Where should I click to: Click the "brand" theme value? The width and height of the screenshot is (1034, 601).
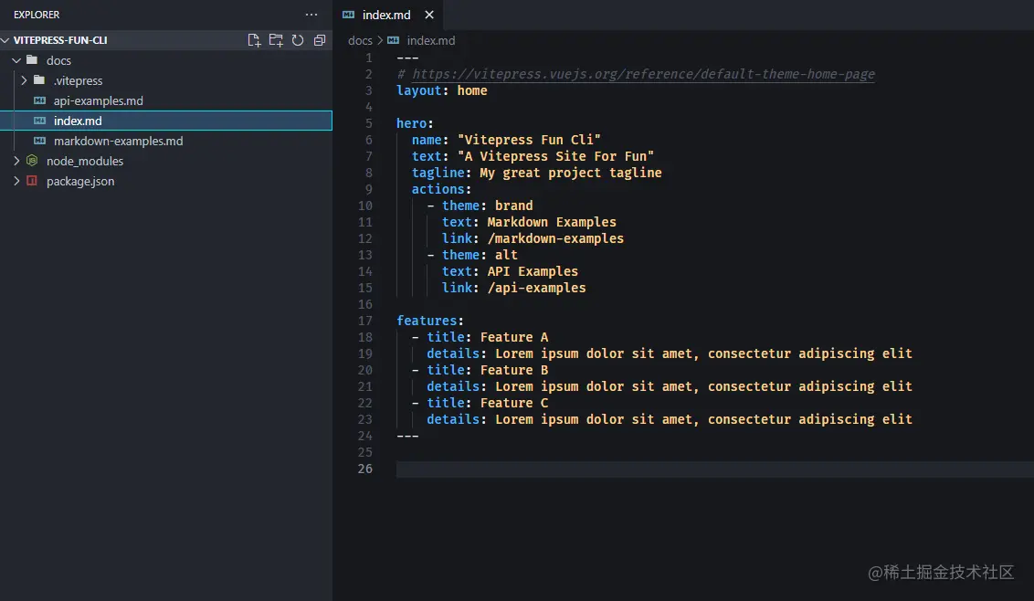coord(513,206)
